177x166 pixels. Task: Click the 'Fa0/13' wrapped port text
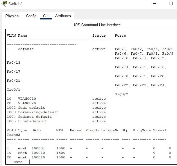pos(14,63)
